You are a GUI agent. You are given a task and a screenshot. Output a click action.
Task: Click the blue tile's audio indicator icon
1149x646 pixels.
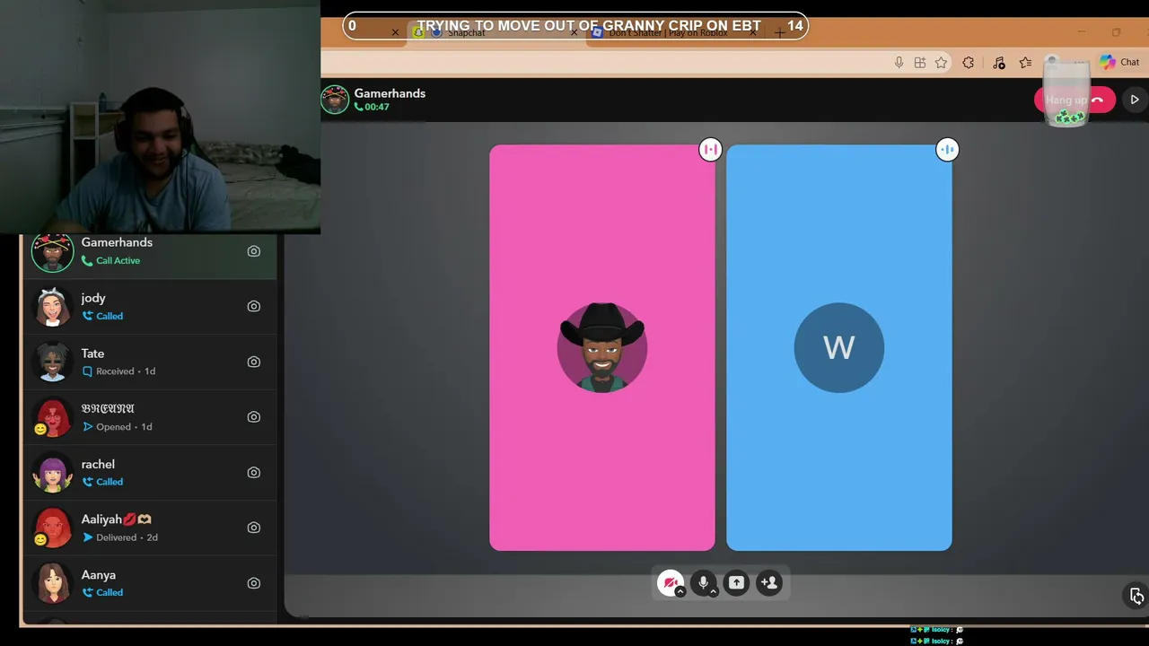[x=947, y=150]
